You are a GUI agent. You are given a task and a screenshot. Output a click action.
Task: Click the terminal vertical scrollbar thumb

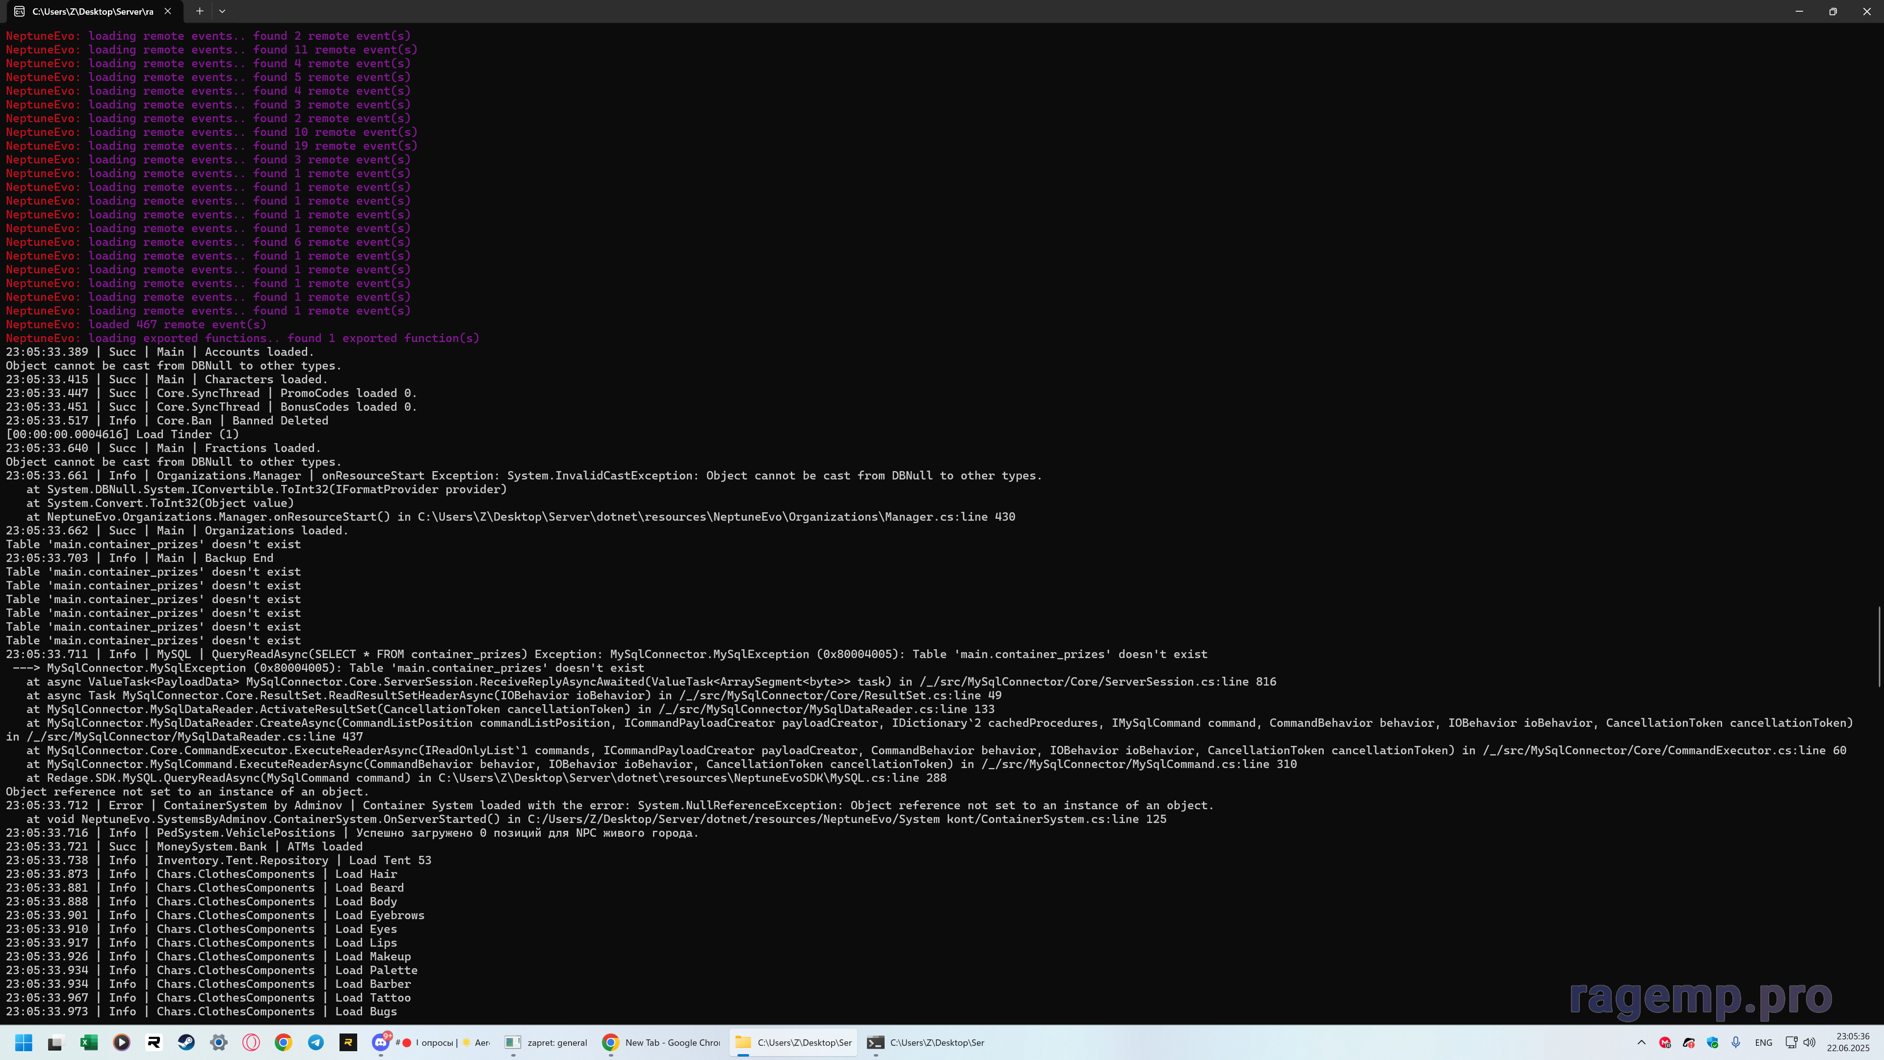coord(1880,646)
